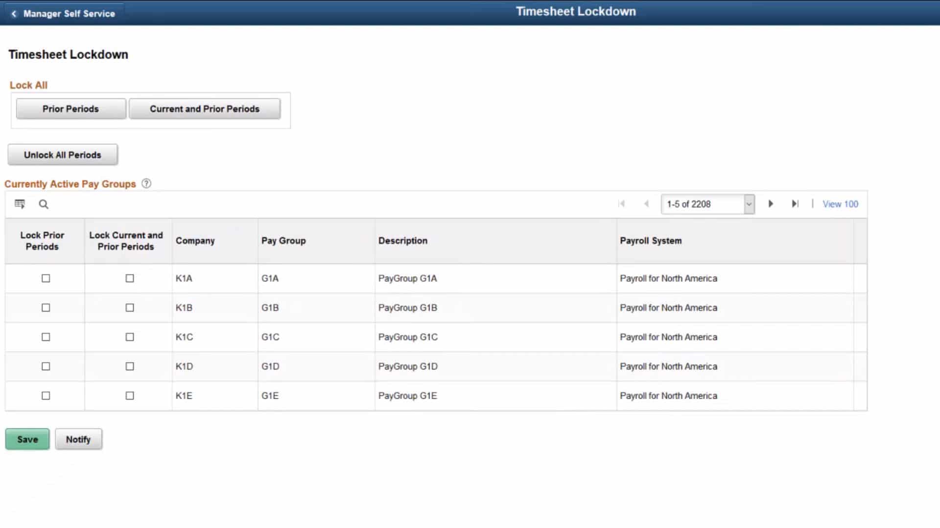Click Timesheet Lockdown title in banner
940x528 pixels.
click(x=576, y=11)
